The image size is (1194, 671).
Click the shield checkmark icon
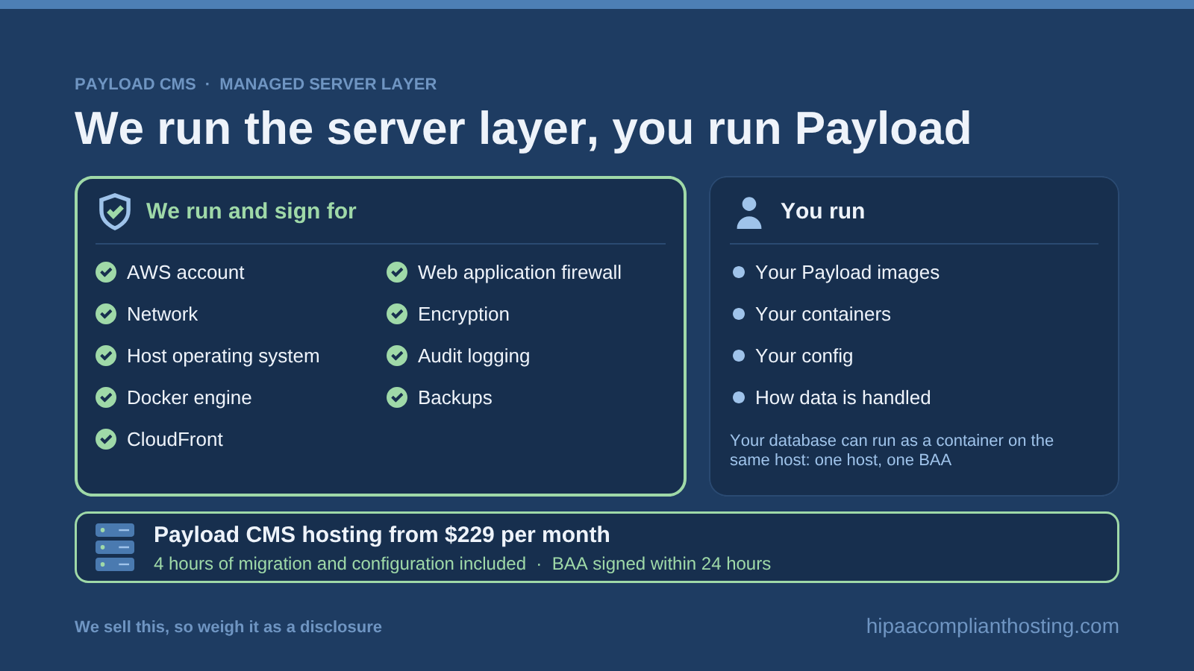pos(115,212)
